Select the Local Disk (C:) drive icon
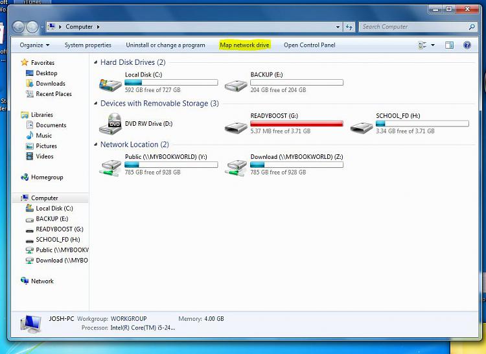 click(110, 84)
